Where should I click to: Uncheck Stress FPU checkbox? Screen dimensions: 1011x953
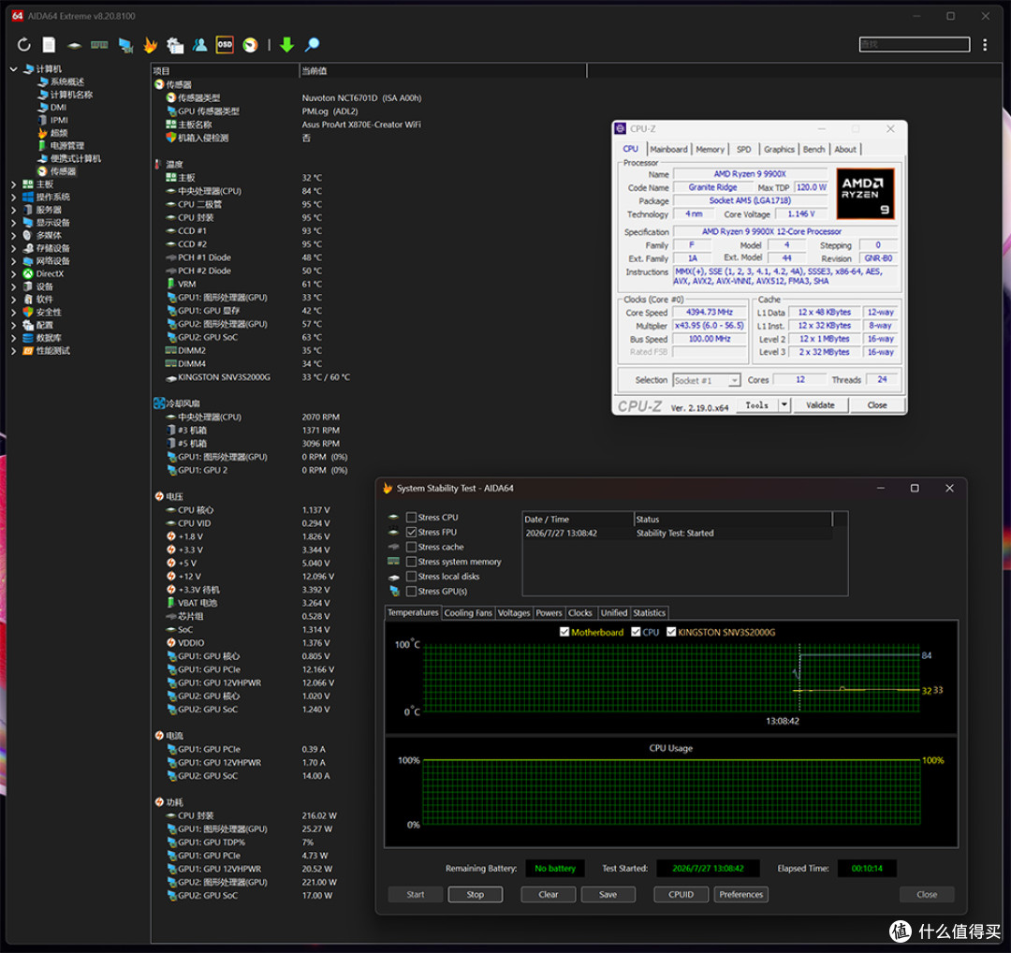411,532
